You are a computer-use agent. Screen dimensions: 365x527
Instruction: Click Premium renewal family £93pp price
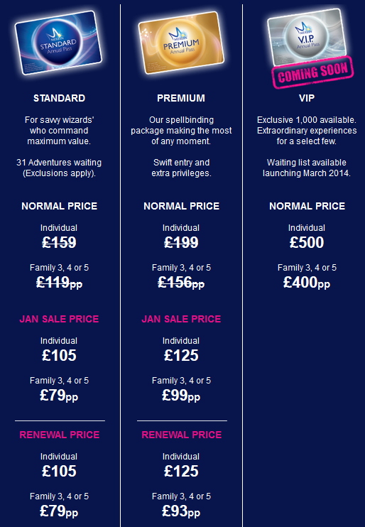click(181, 511)
